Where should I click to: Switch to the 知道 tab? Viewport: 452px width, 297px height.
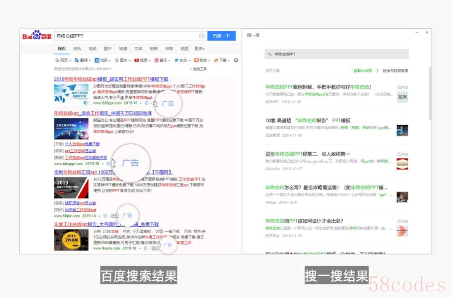click(x=123, y=49)
